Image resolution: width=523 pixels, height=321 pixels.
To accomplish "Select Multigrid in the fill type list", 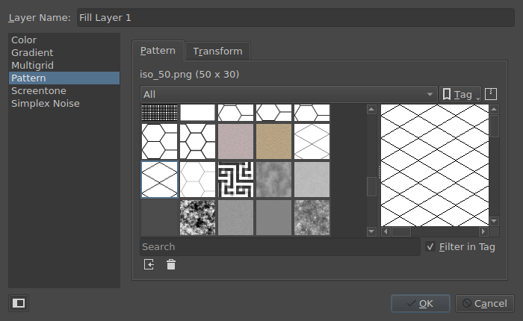I will (64, 66).
